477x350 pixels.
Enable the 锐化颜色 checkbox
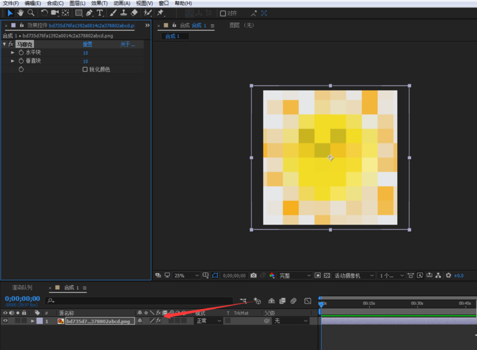(85, 70)
